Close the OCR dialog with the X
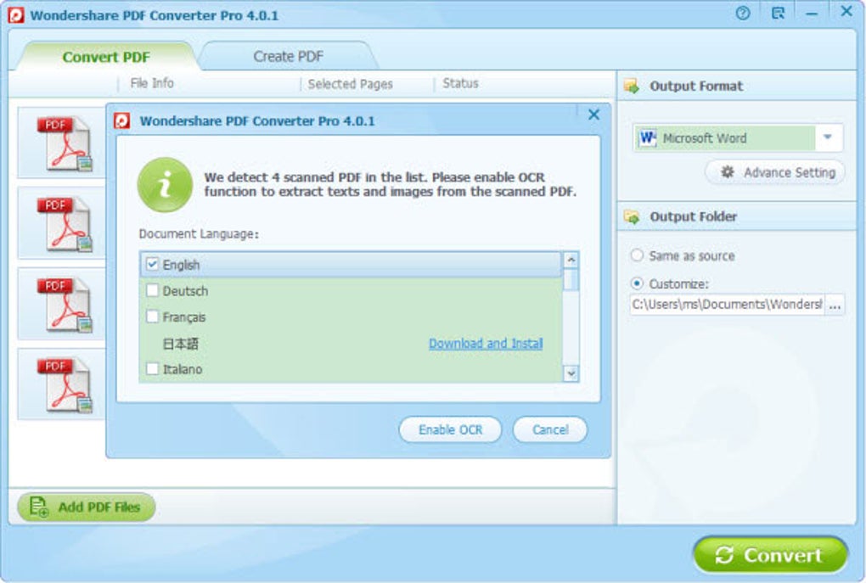Screen dimensions: 866x583 click(593, 115)
